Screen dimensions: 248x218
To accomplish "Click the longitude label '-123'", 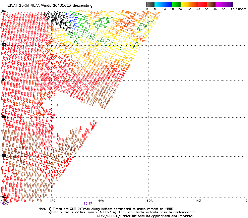I will 197,201.
